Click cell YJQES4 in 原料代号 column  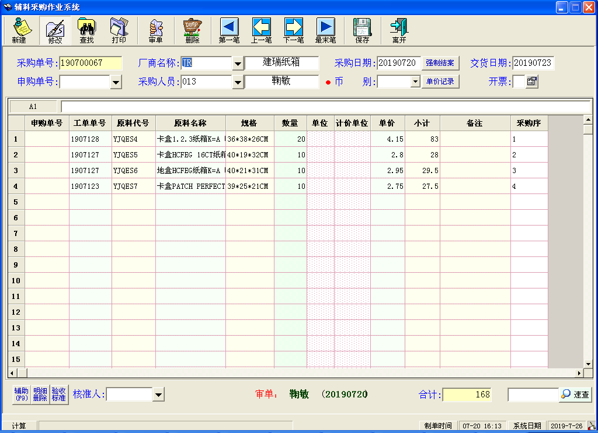[134, 139]
